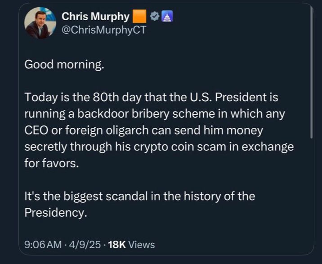The width and height of the screenshot is (322, 264).
Task: Click the orange square next to the name
Action: tap(140, 17)
